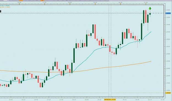Select the yellow 1.35464 price level tag
The image size is (172, 101).
(x=168, y=93)
